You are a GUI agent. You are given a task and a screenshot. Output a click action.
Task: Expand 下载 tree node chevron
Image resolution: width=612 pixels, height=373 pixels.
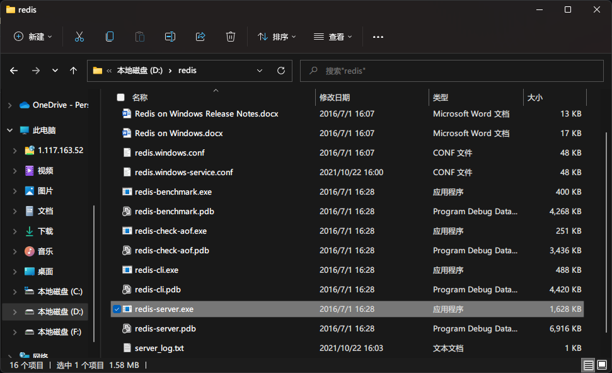[x=15, y=231]
